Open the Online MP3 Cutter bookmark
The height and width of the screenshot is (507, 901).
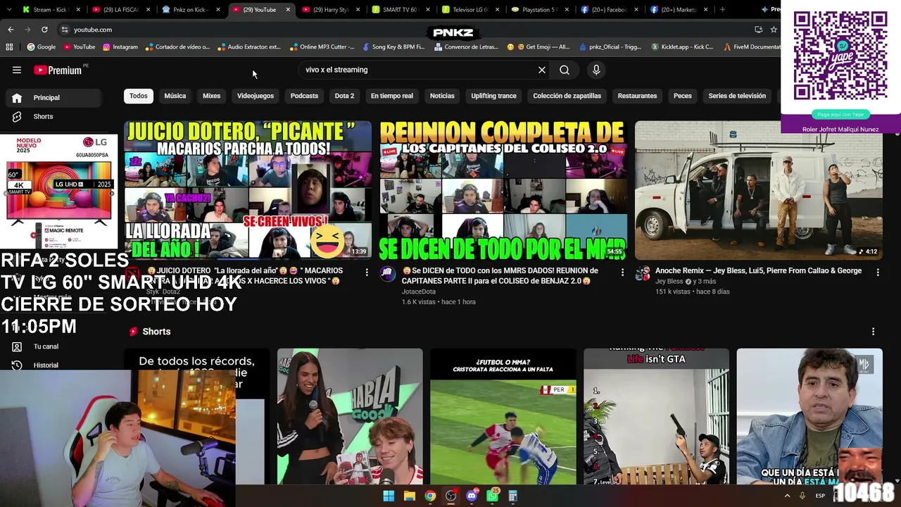(322, 47)
